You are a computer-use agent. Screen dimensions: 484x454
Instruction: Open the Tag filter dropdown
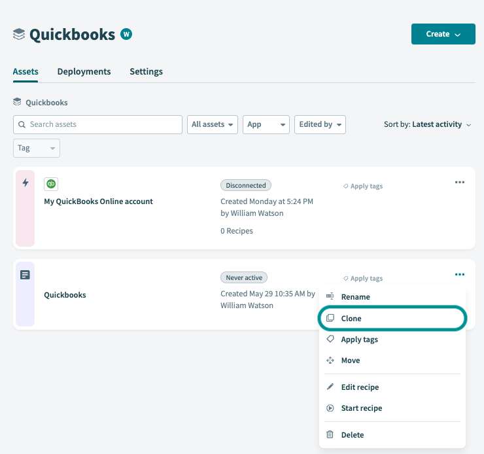pos(37,148)
